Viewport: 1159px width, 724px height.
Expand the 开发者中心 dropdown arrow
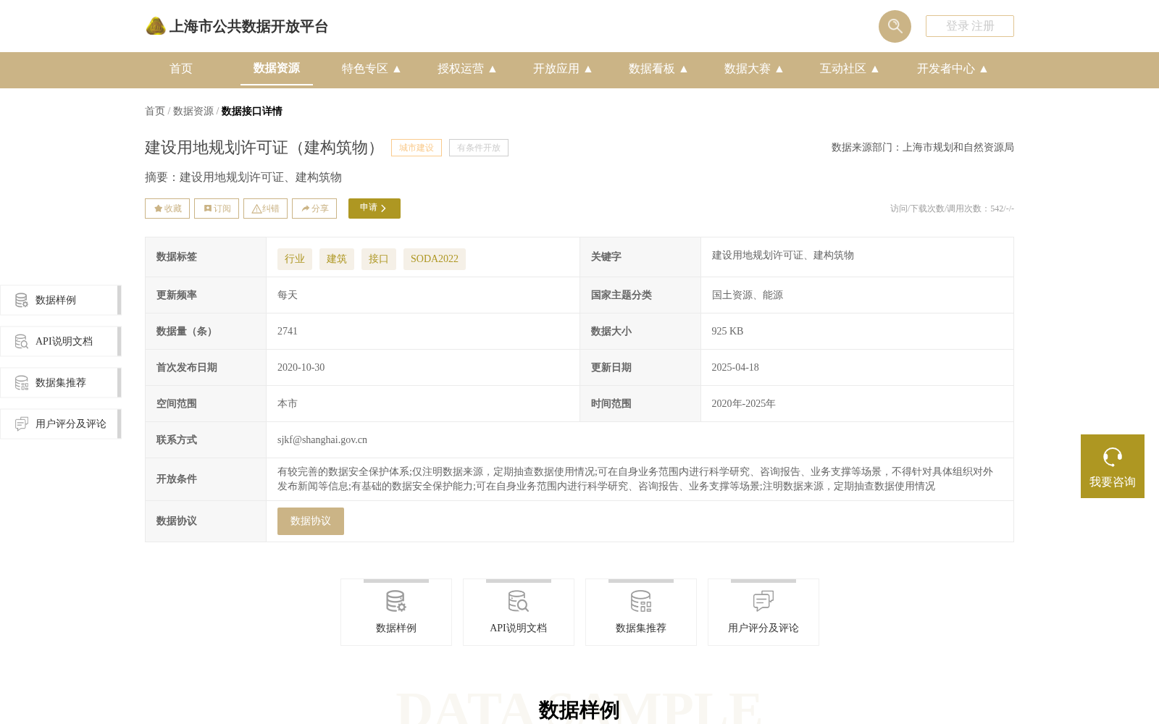[984, 69]
